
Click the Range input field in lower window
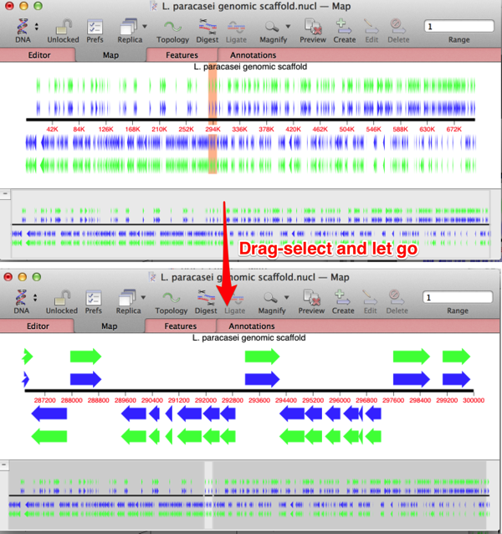(x=458, y=297)
